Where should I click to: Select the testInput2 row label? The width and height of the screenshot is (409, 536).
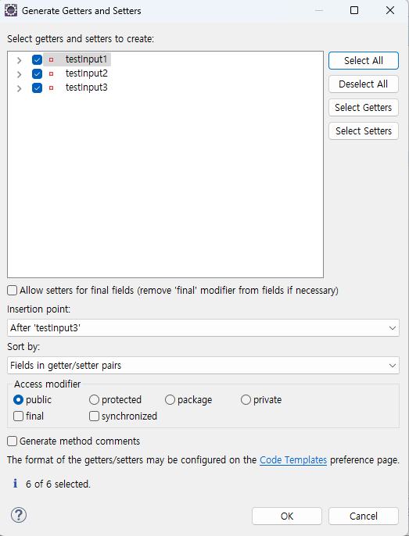[x=86, y=73]
